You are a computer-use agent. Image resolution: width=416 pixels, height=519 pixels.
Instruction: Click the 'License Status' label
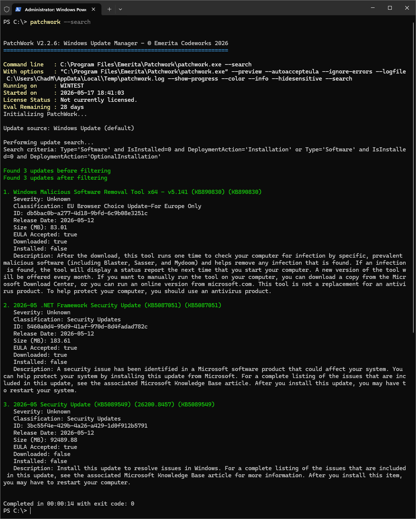[x=27, y=100]
